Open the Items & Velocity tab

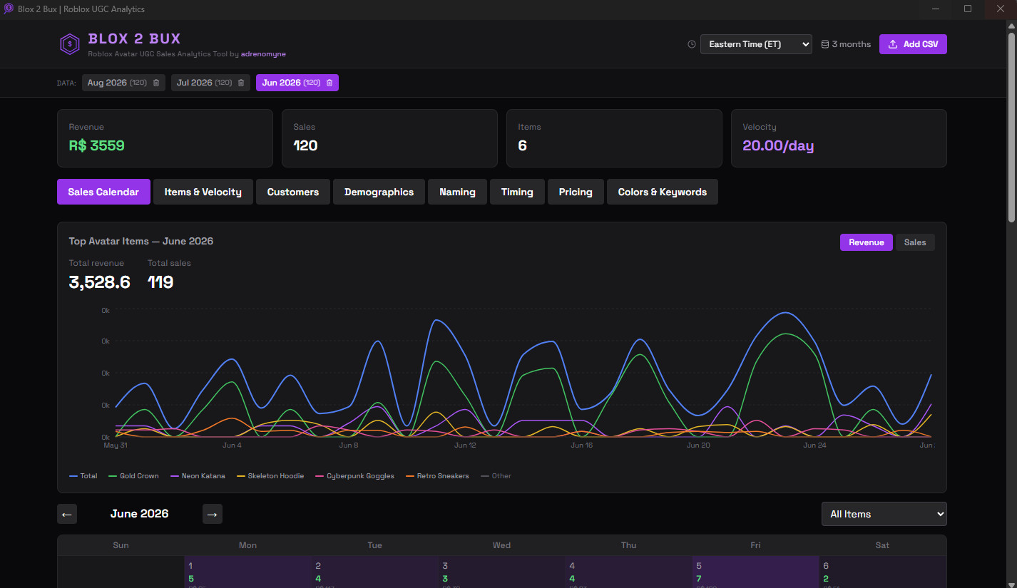pos(203,192)
